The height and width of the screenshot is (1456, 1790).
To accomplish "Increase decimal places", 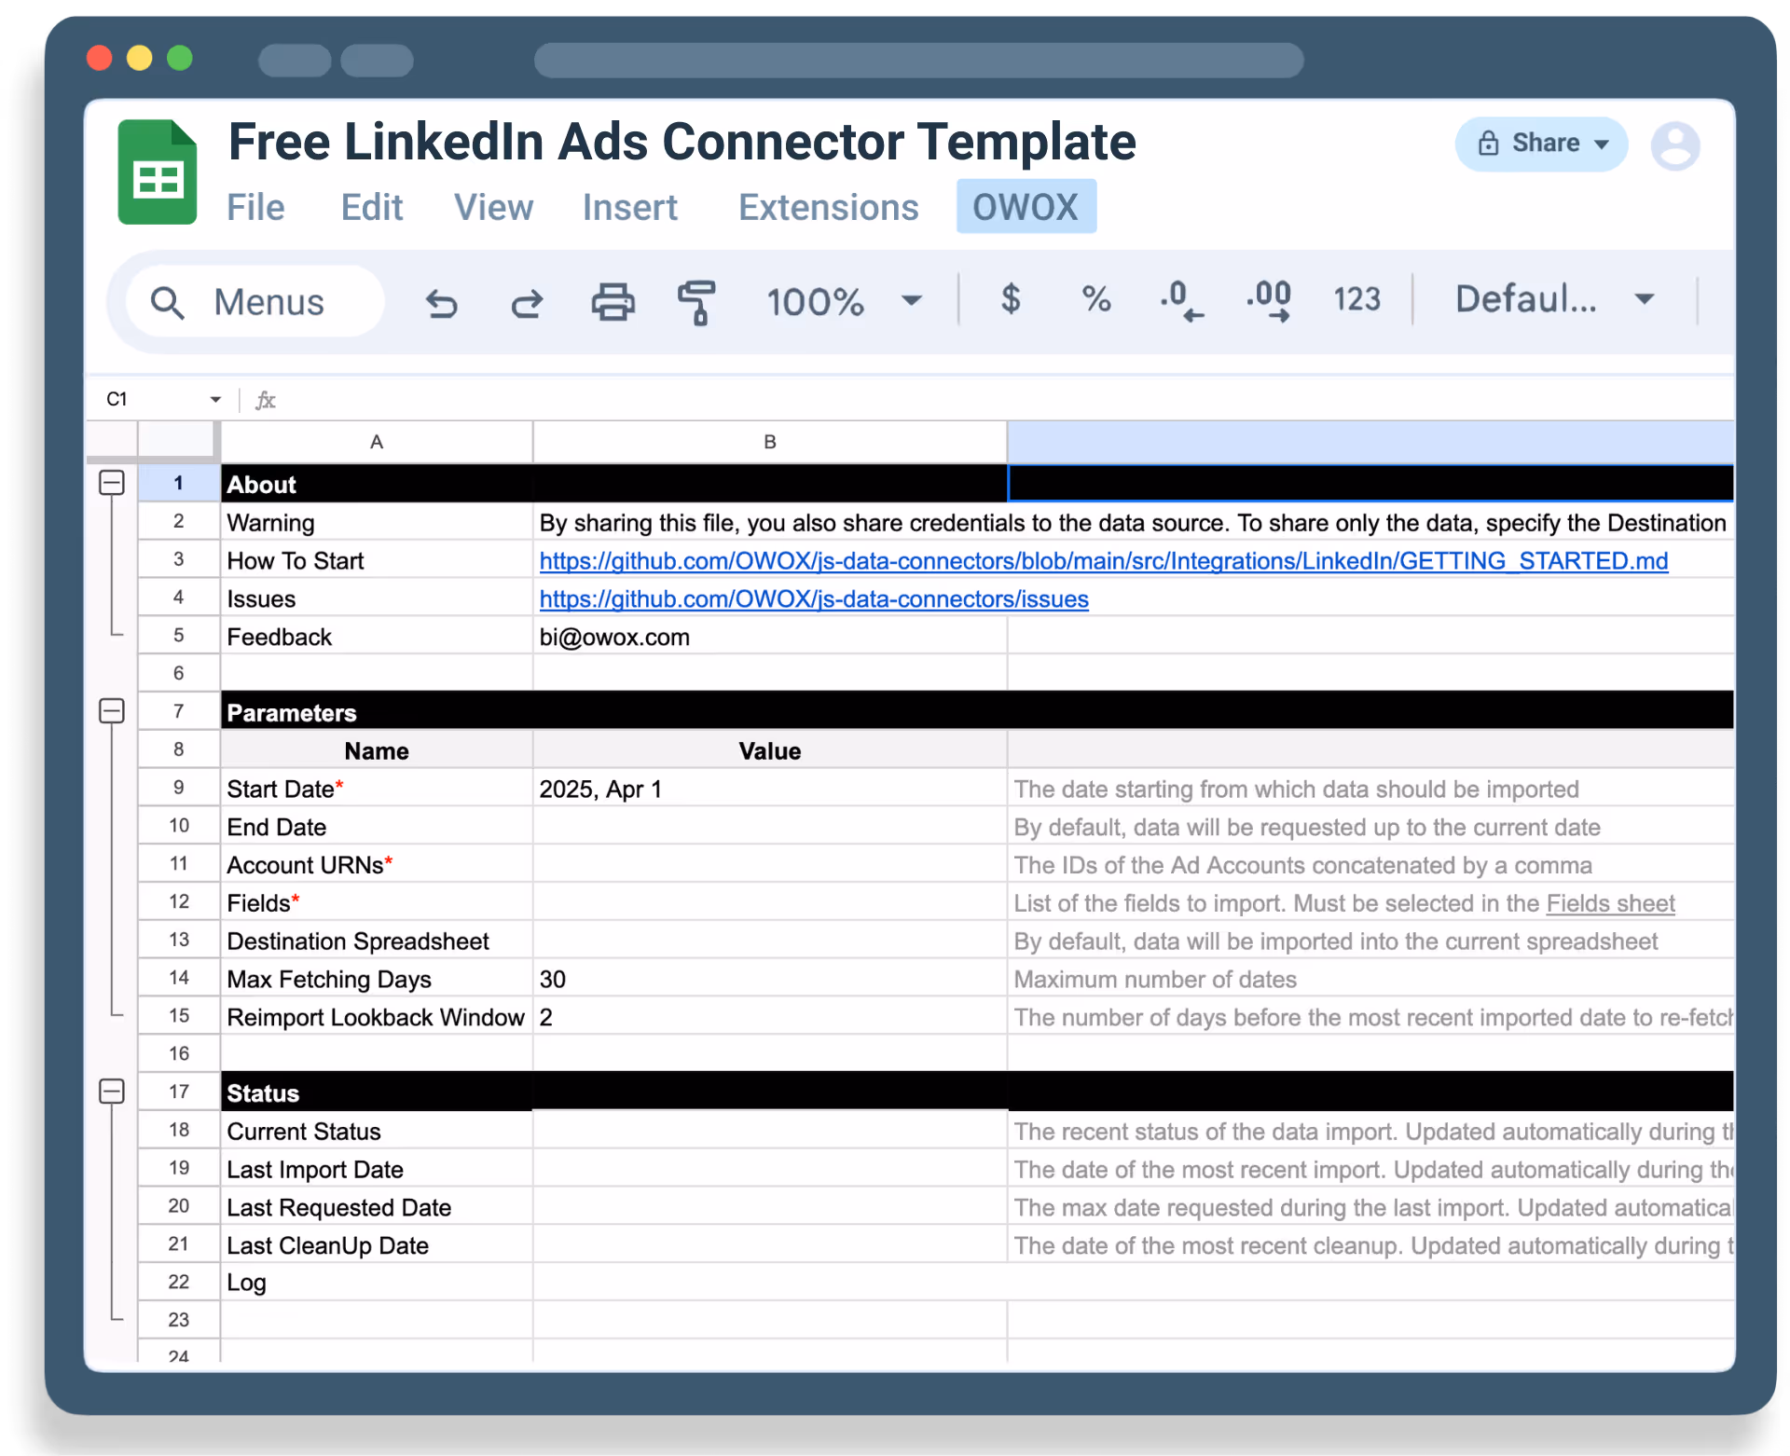I will 1269,300.
